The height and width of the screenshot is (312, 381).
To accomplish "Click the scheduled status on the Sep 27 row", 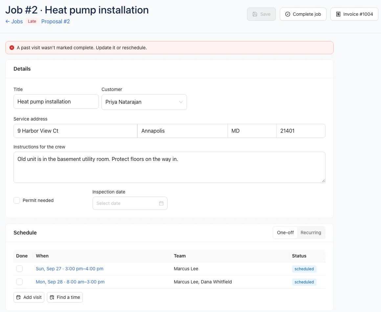I will pos(304,269).
